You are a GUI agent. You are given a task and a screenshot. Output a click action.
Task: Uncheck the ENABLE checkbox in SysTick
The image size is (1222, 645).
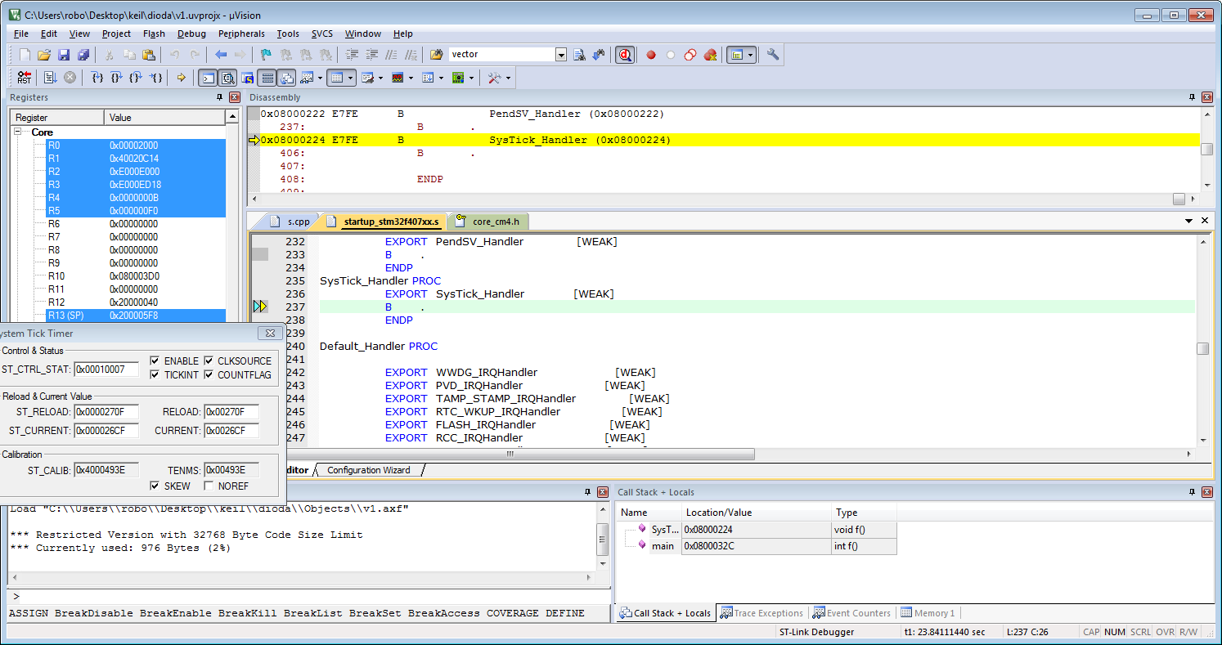pos(155,361)
